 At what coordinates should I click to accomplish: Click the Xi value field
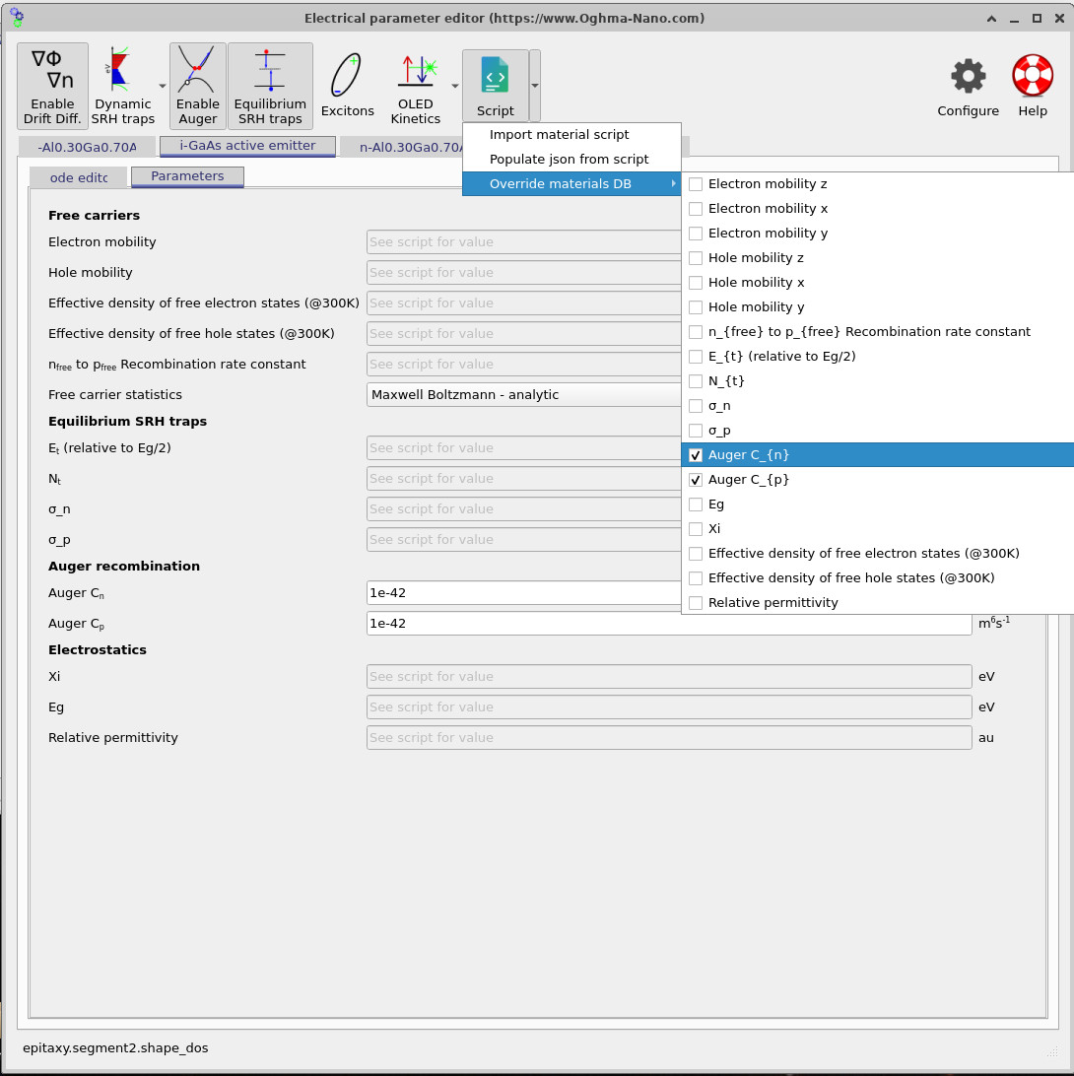point(669,677)
